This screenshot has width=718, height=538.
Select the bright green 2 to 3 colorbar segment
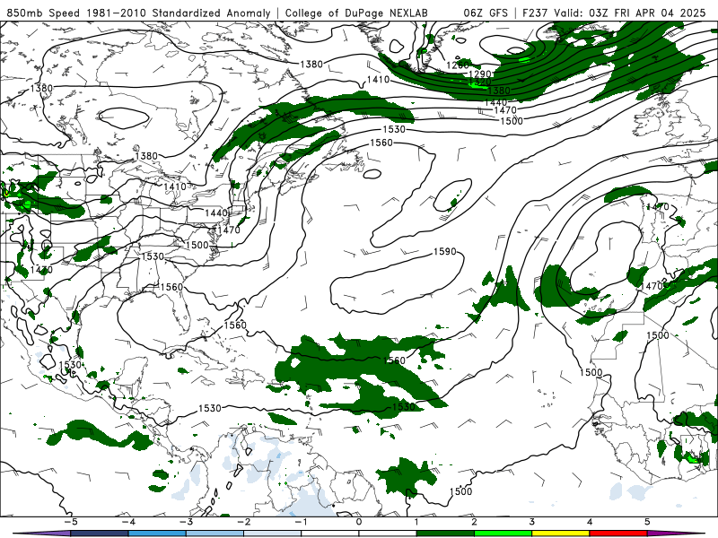tap(503, 534)
